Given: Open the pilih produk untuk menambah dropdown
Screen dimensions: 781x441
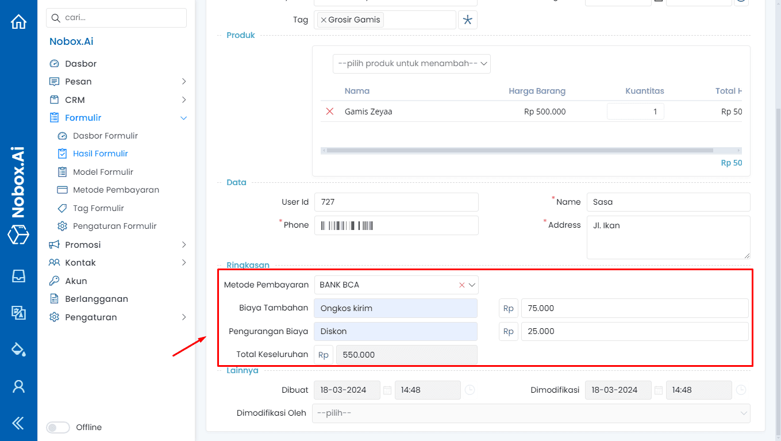Looking at the screenshot, I should coord(411,63).
